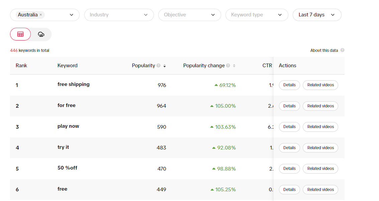View Related videos for try it
This screenshot has height=201, width=379.
click(x=320, y=148)
